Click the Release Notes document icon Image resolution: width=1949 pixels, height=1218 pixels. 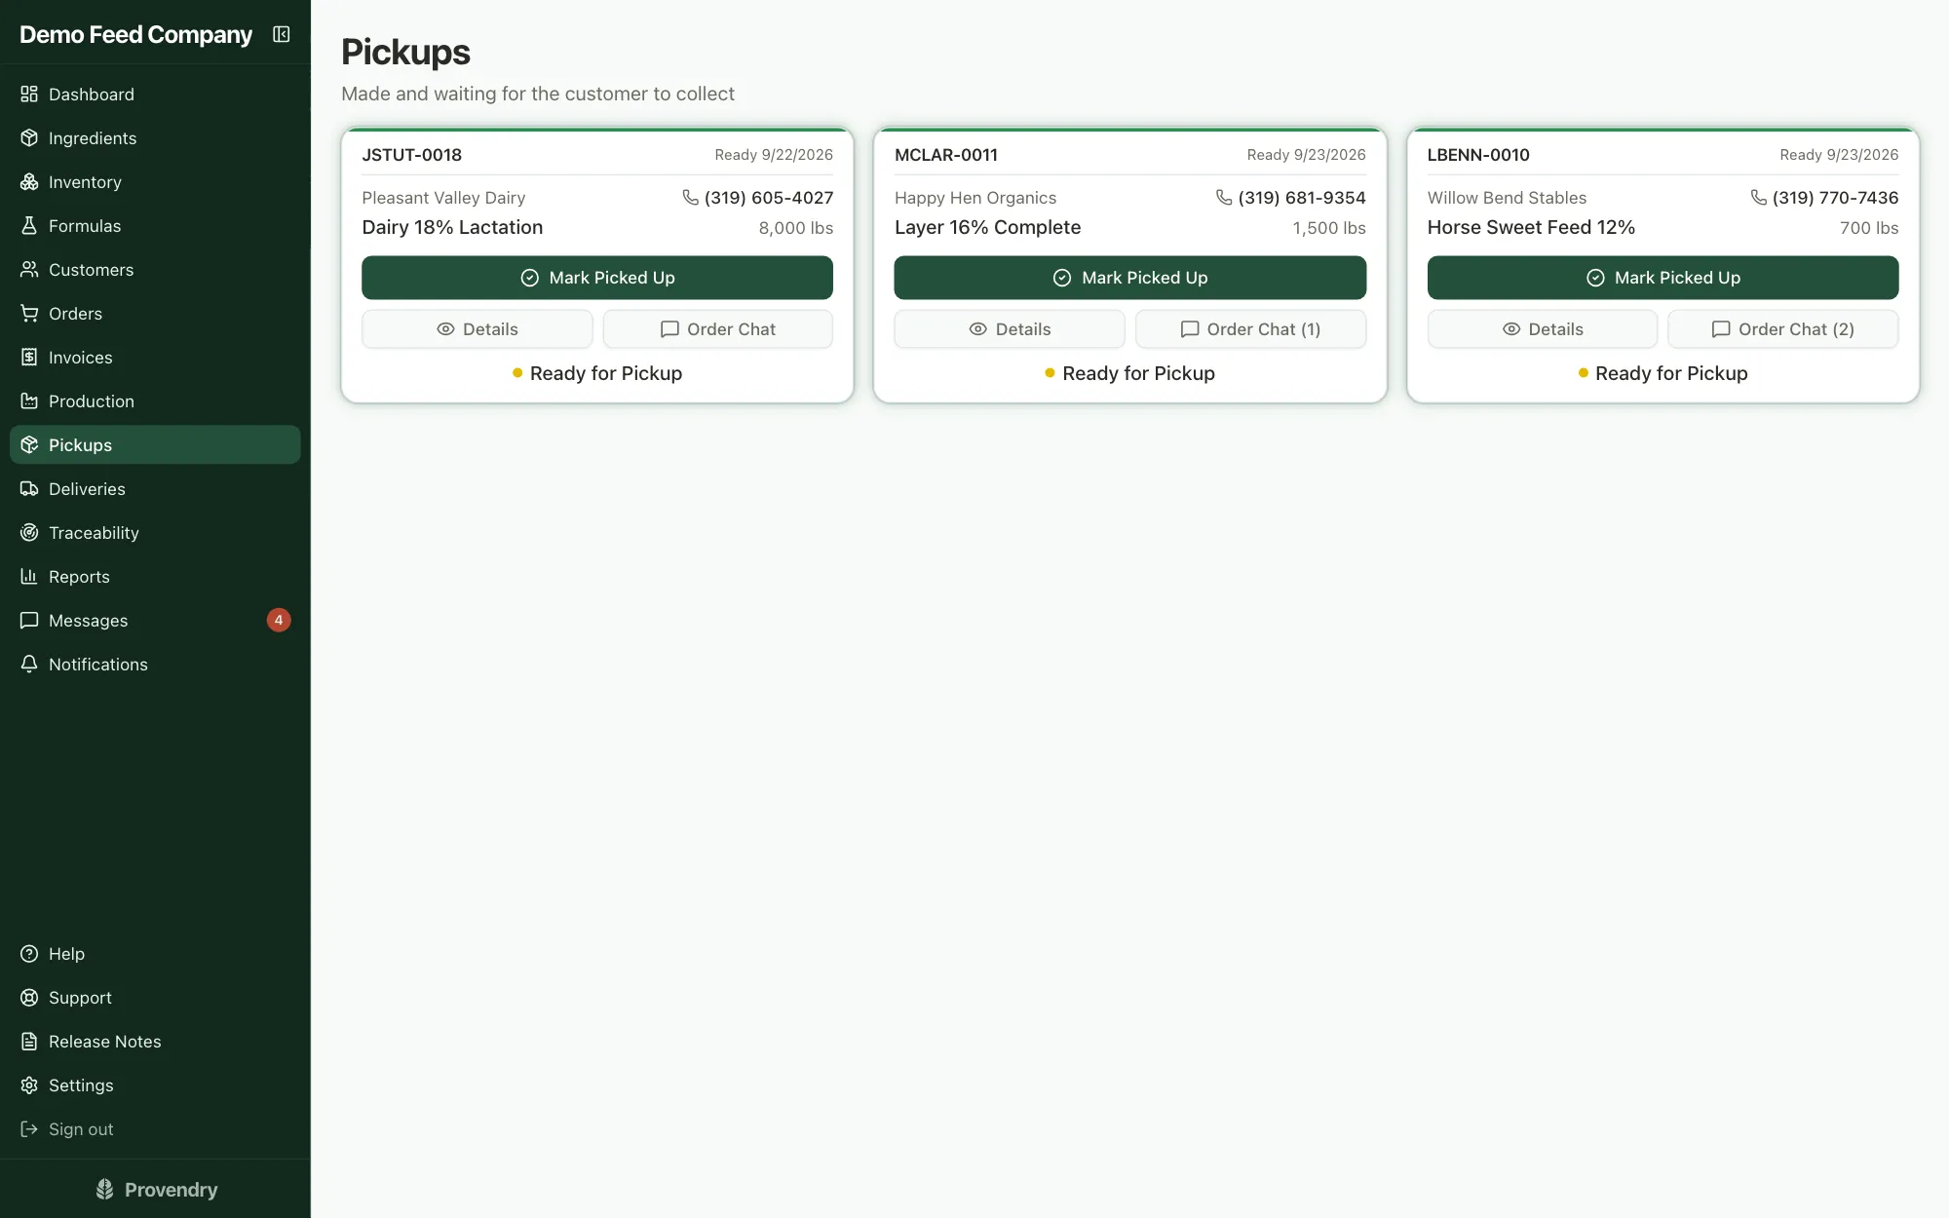pyautogui.click(x=29, y=1041)
